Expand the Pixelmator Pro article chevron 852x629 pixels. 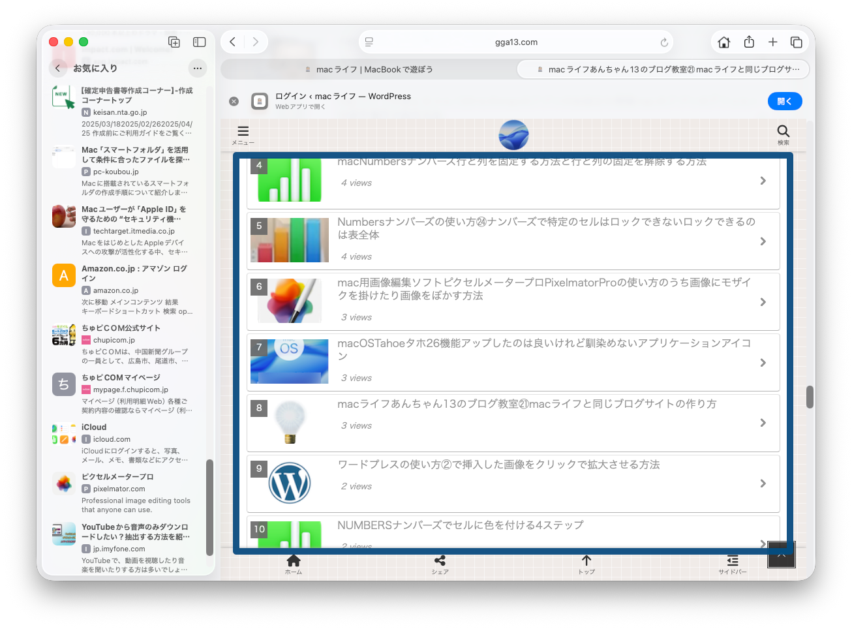[763, 302]
